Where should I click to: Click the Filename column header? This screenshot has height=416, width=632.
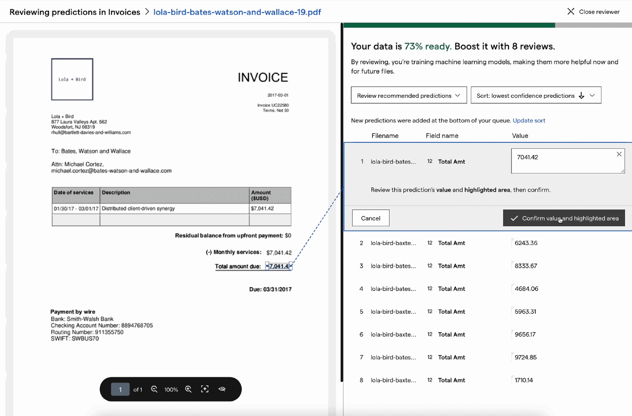(x=385, y=135)
